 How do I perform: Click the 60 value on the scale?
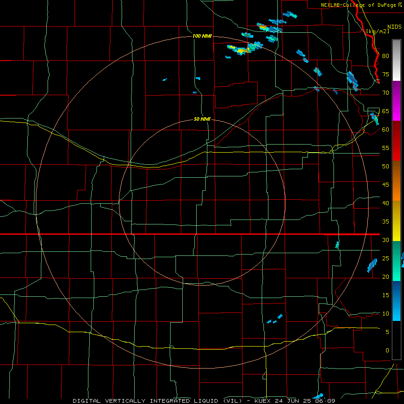[386, 130]
